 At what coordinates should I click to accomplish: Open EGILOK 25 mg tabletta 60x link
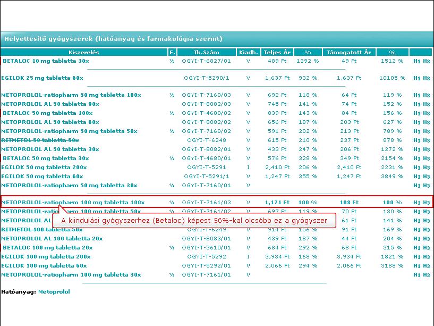42,78
